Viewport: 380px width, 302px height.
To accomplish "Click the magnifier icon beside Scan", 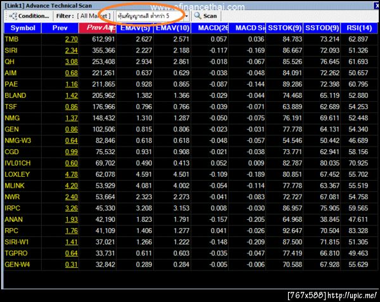I will pos(198,16).
